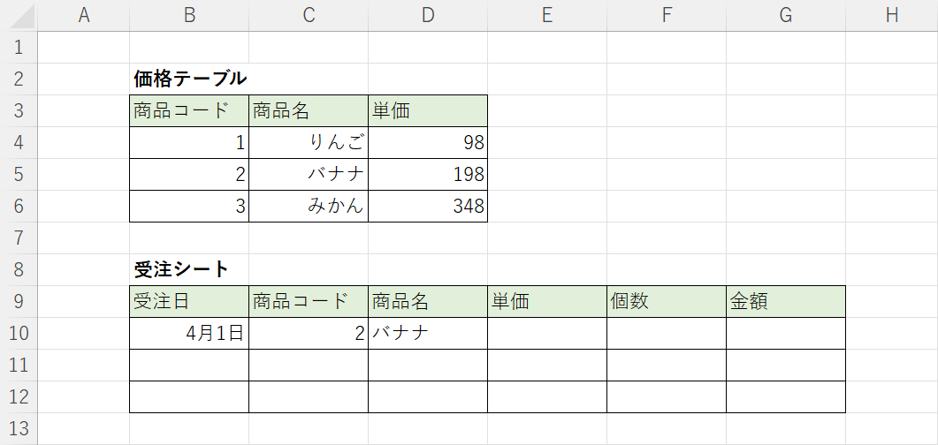Click the 受注日 header cell

click(189, 301)
